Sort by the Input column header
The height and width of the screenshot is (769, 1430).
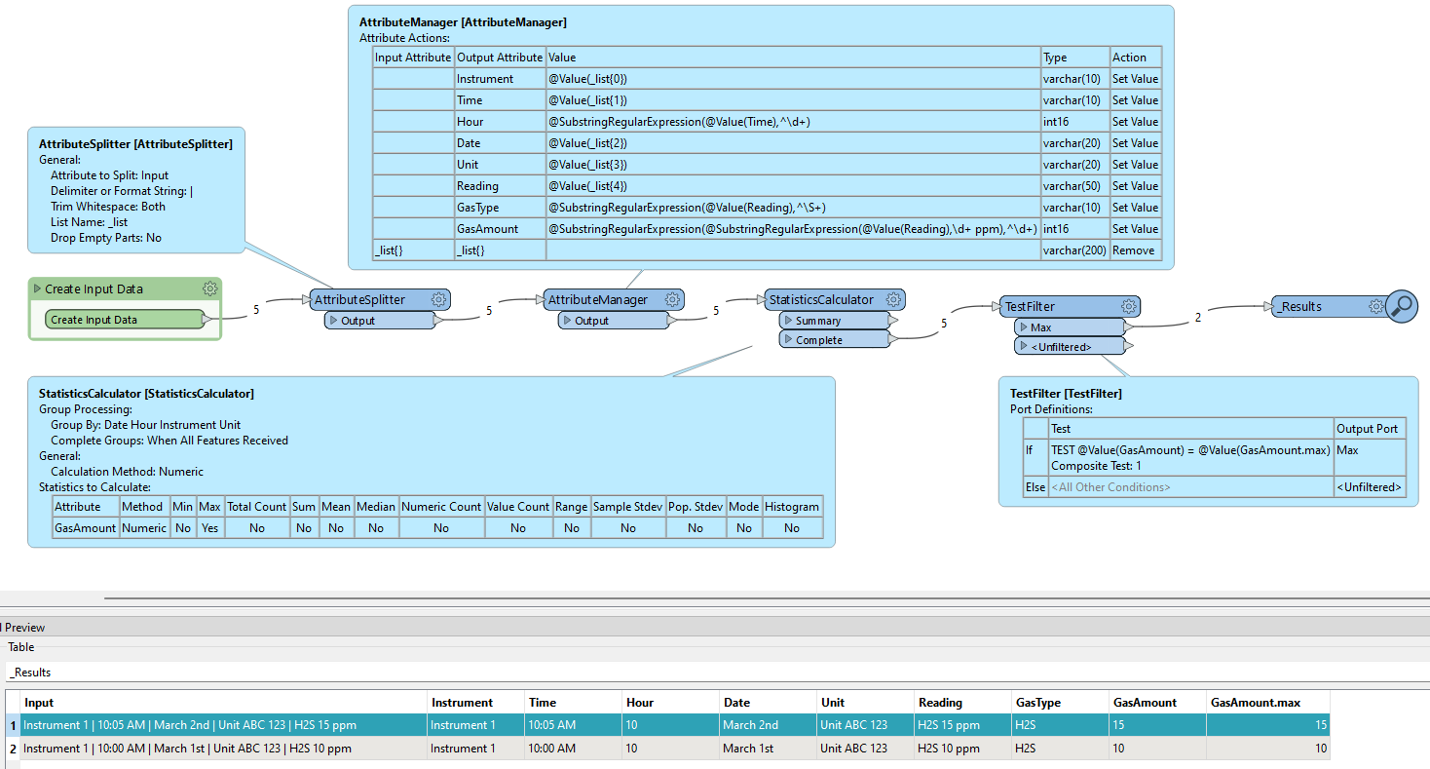coord(223,702)
